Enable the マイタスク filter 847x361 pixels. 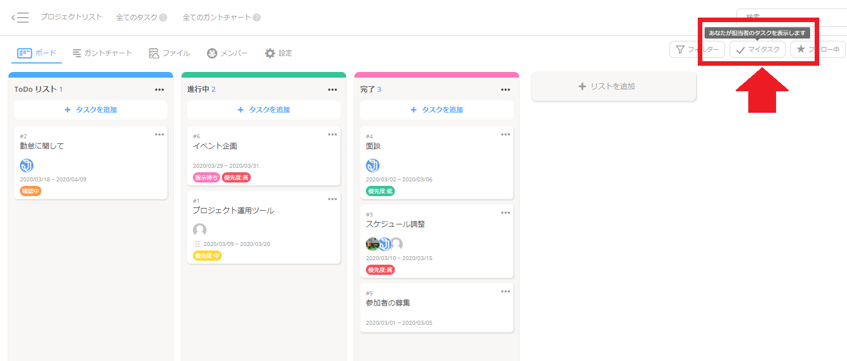757,49
